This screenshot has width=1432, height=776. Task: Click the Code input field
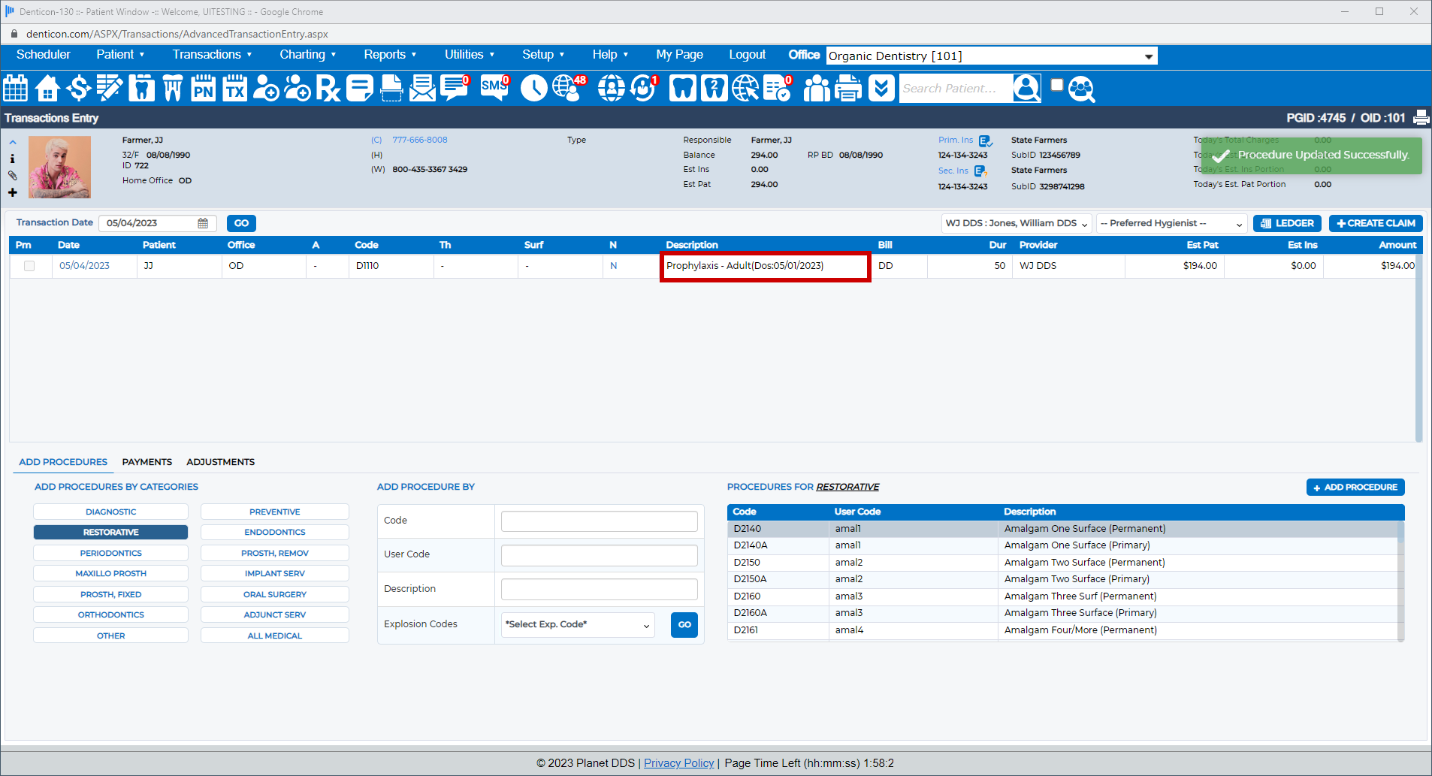pos(599,521)
